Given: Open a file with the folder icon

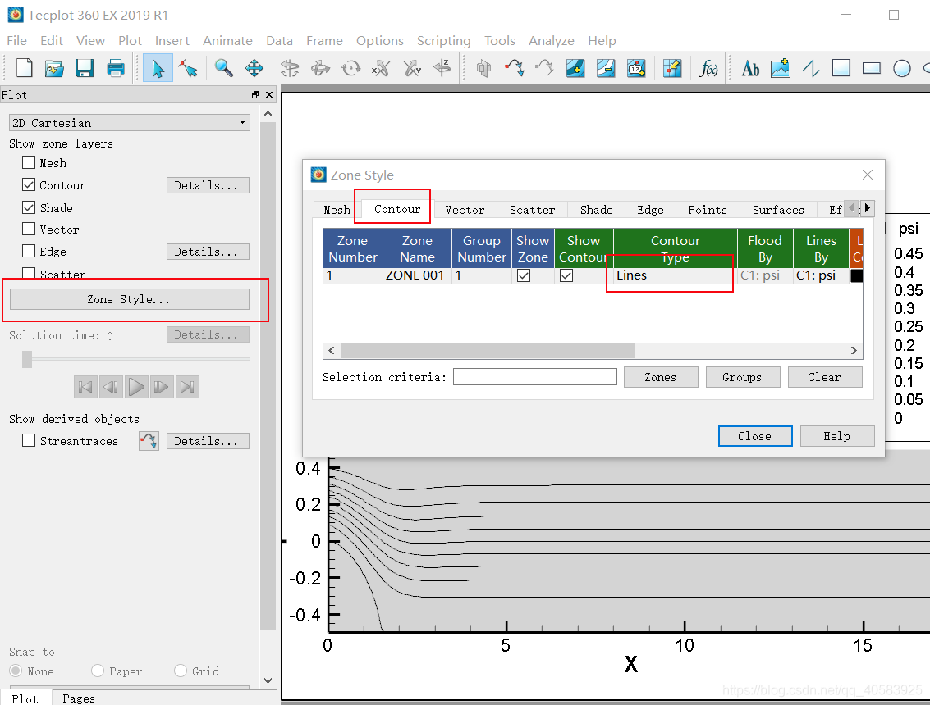Looking at the screenshot, I should coord(54,68).
